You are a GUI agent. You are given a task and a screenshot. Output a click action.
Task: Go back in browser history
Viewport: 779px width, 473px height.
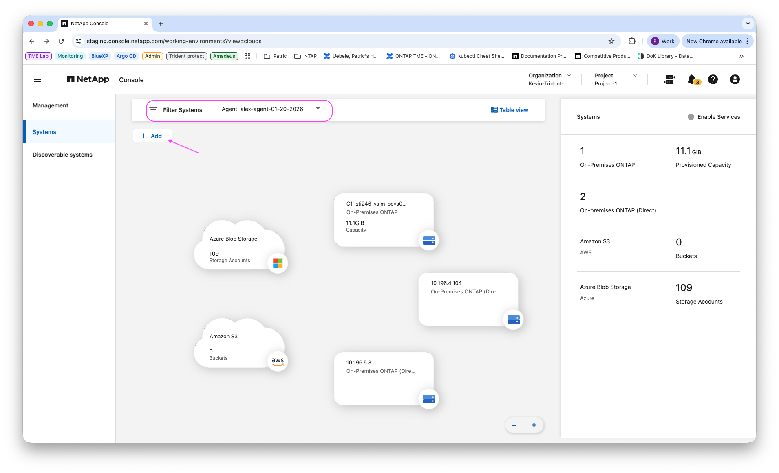[x=32, y=41]
